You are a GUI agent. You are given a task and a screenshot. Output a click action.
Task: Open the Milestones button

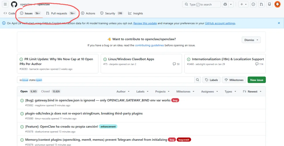pos(234,80)
